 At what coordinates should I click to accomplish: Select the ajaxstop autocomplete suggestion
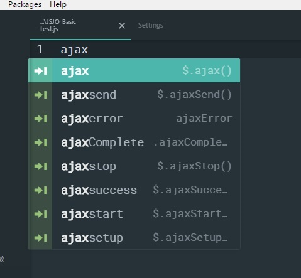pos(134,166)
